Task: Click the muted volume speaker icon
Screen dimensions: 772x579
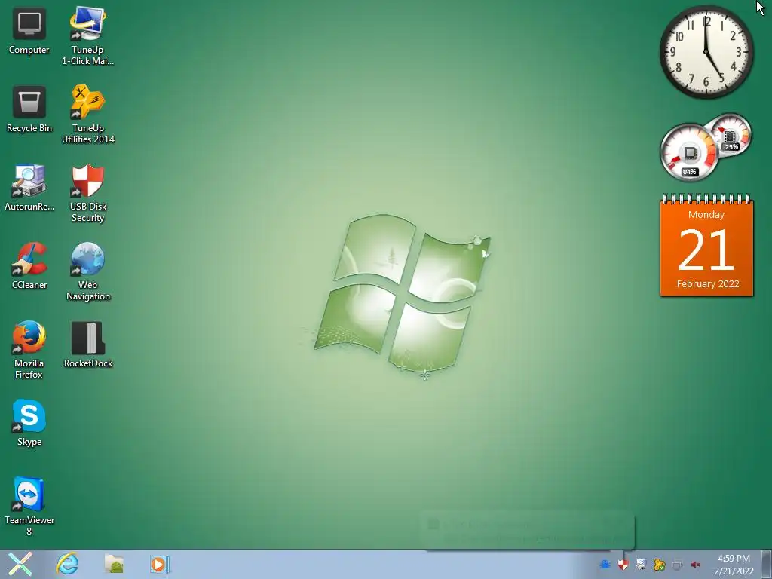Action: [695, 565]
